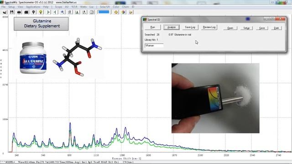
Task: Click the 'Library hits 1' text
Action: pos(151,40)
